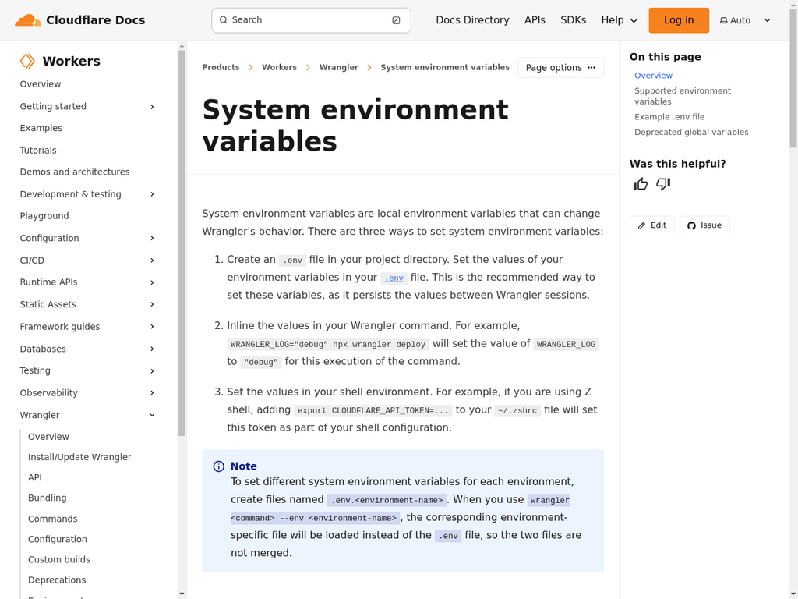This screenshot has width=798, height=599.
Task: Click the .env link in step one
Action: (394, 278)
